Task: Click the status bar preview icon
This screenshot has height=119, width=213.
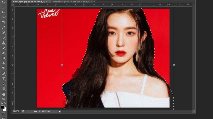Action: point(23,111)
